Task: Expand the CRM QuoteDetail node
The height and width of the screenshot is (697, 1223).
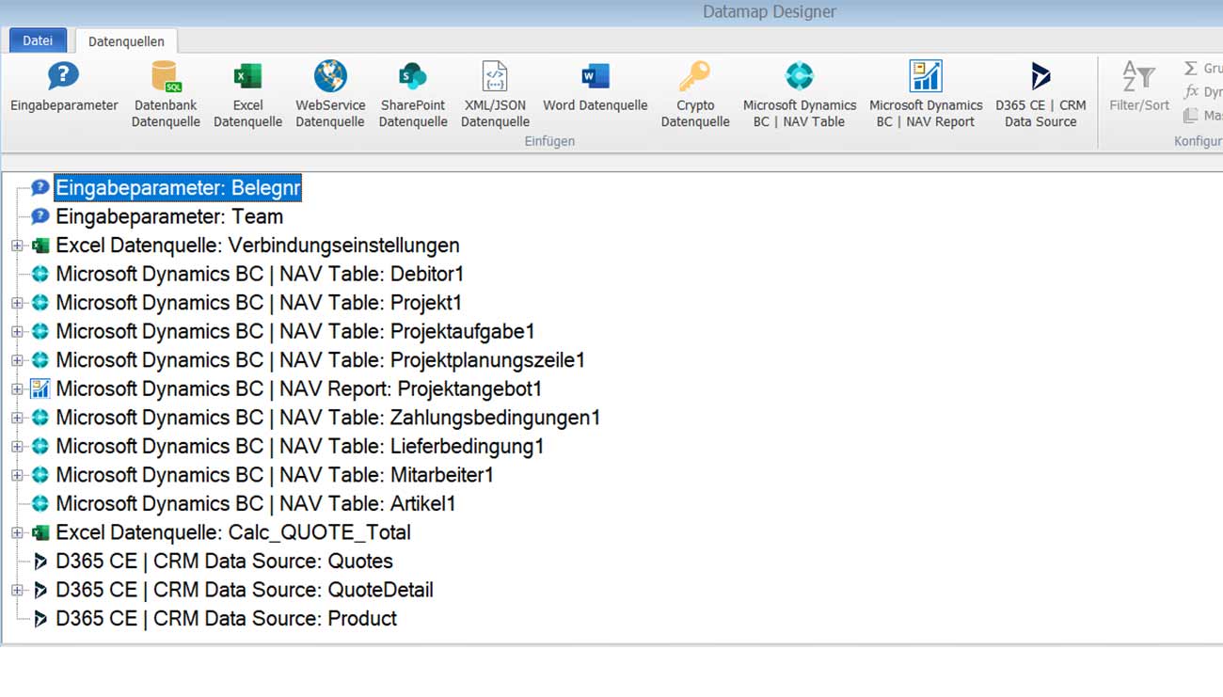Action: [17, 591]
